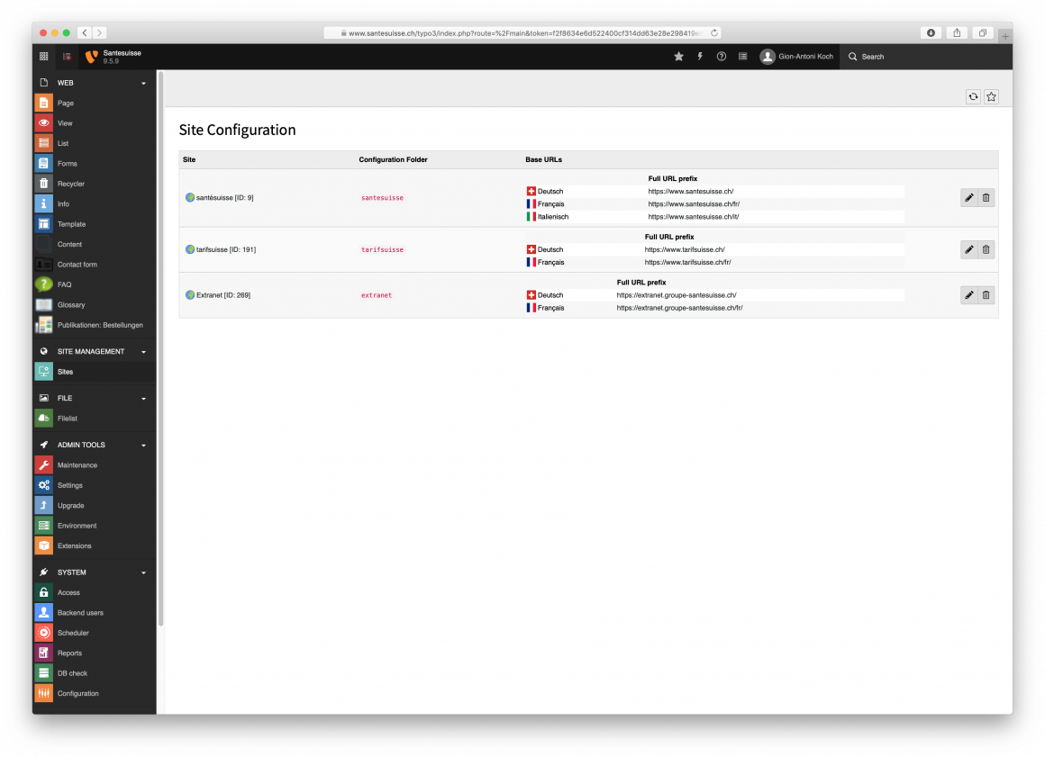Open the Template module icon
1045x757 pixels.
(x=43, y=224)
